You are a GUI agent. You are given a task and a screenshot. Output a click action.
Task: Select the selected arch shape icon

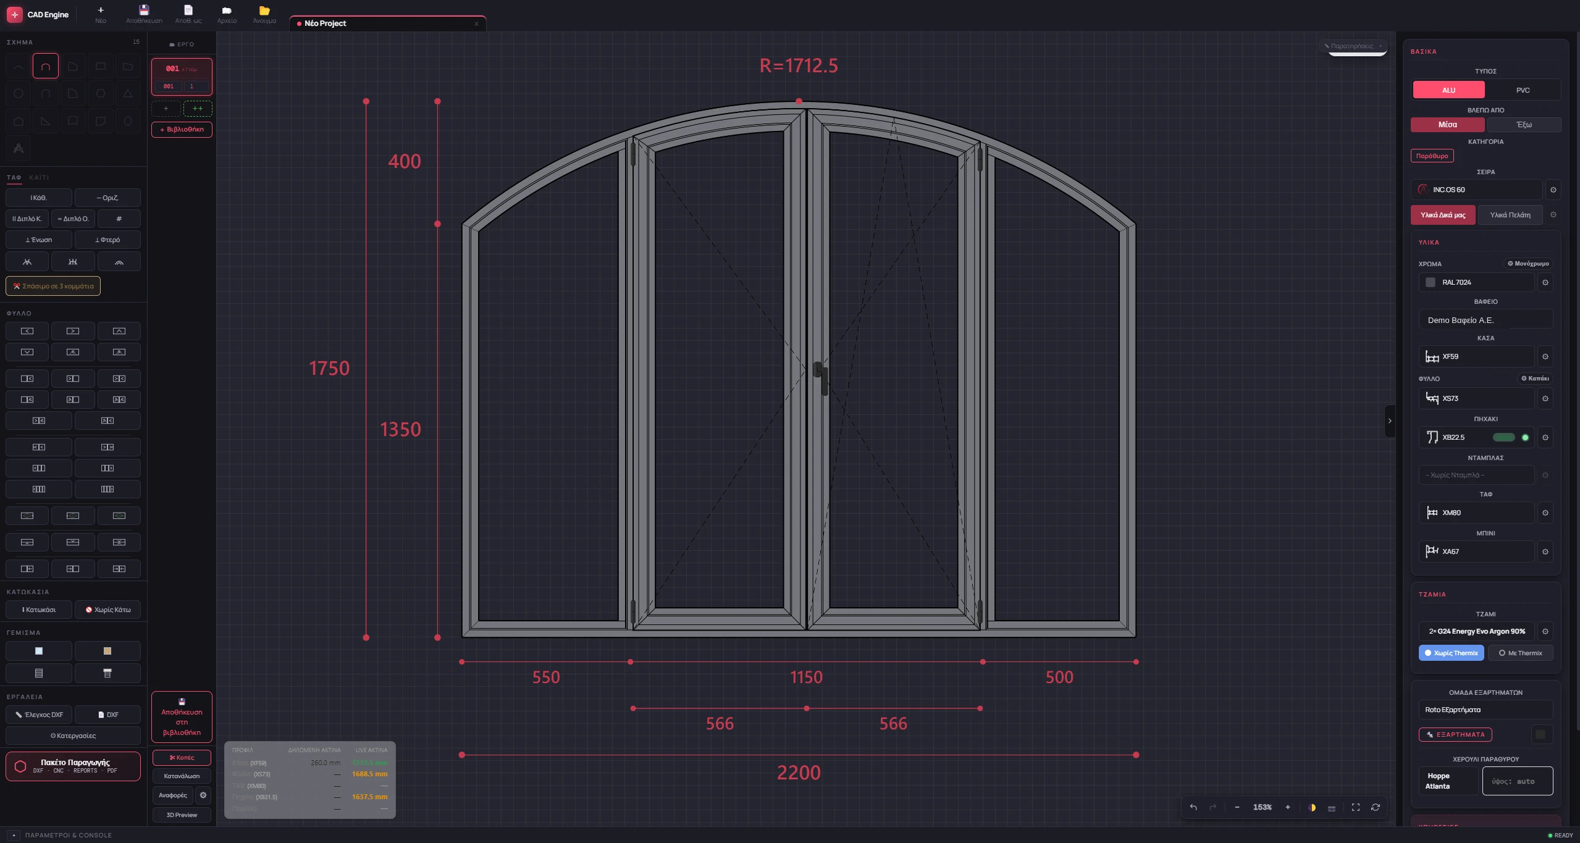[46, 66]
